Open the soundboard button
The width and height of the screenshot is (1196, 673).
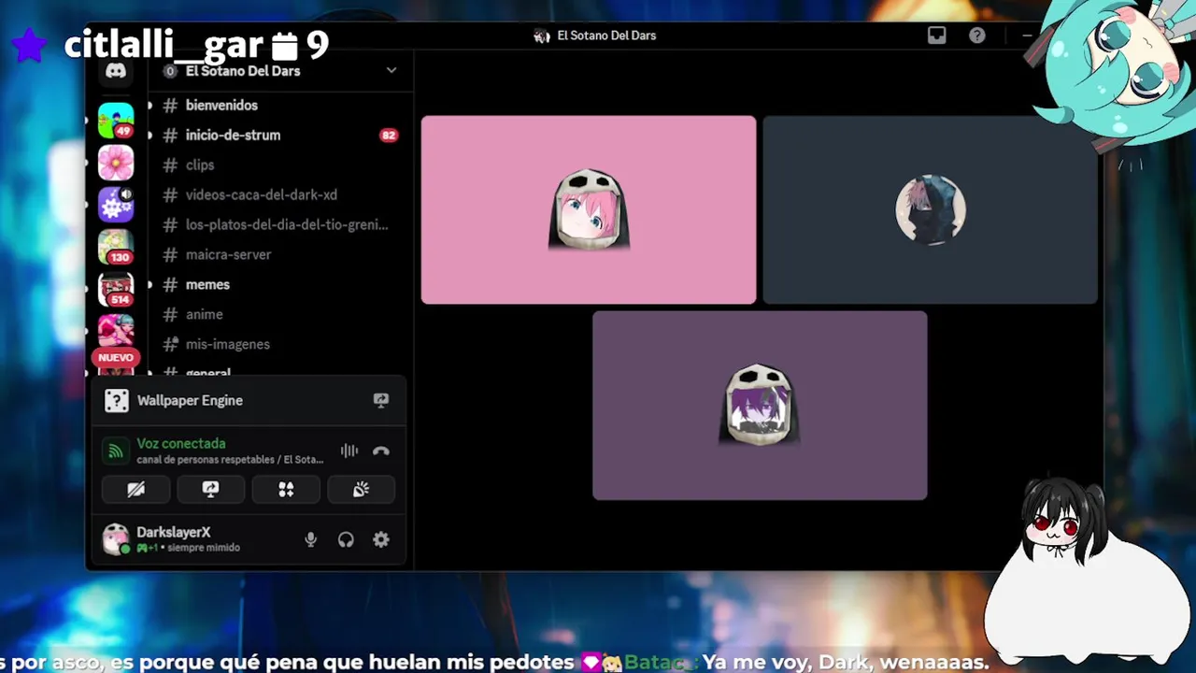pyautogui.click(x=362, y=490)
